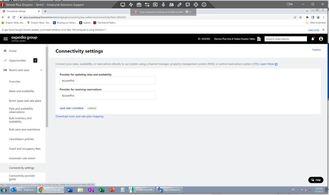Mute the microphone in the support toolbar
The image size is (329, 195).
point(163,5)
